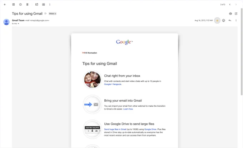This screenshot has height=148, width=243.
Task: Delete this email with trash icon
Action: pos(27,5)
